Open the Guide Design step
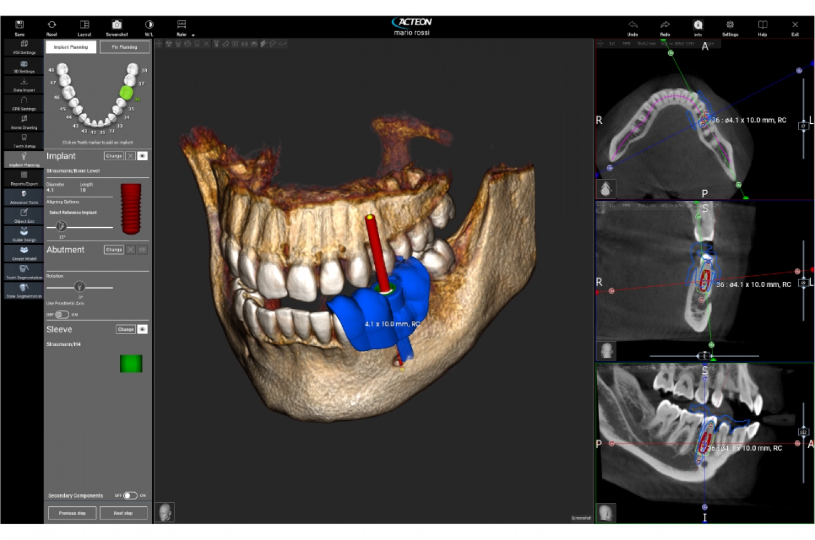 24,235
